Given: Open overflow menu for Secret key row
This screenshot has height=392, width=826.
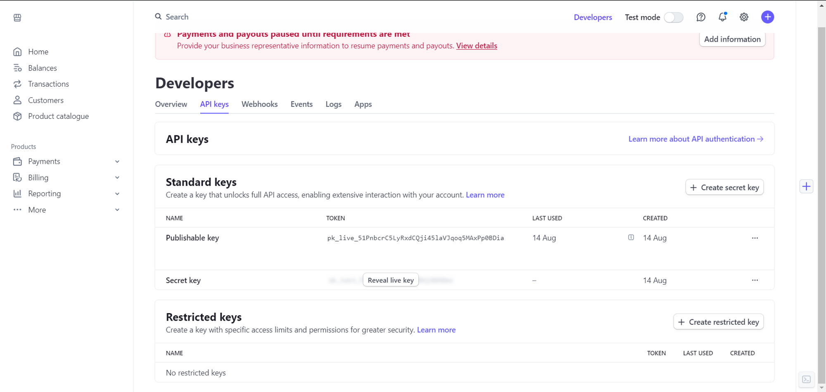Looking at the screenshot, I should pyautogui.click(x=755, y=280).
